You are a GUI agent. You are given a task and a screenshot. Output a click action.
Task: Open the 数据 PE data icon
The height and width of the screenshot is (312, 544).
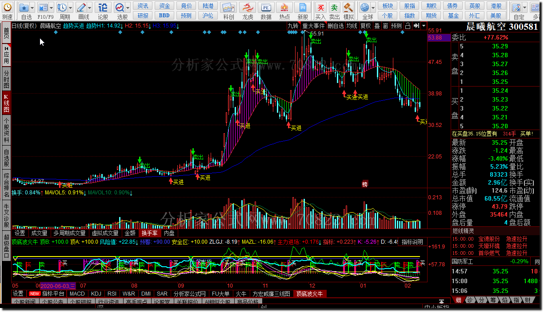pos(266,8)
